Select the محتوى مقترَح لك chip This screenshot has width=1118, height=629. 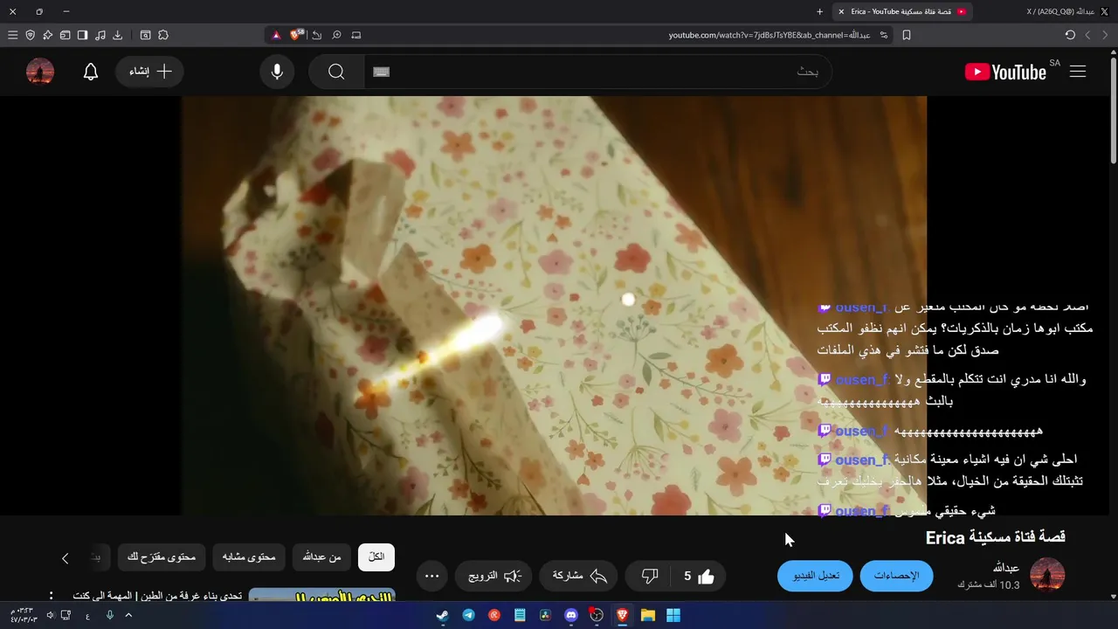click(x=162, y=556)
